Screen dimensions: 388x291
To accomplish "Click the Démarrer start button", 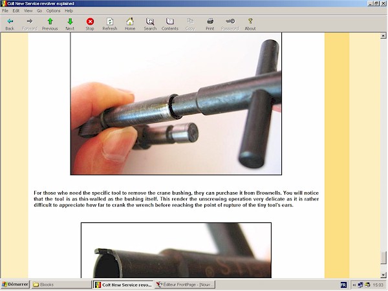I will (15, 285).
